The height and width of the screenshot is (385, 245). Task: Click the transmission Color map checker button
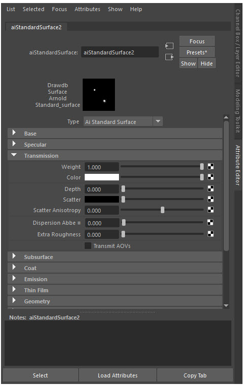(x=211, y=177)
